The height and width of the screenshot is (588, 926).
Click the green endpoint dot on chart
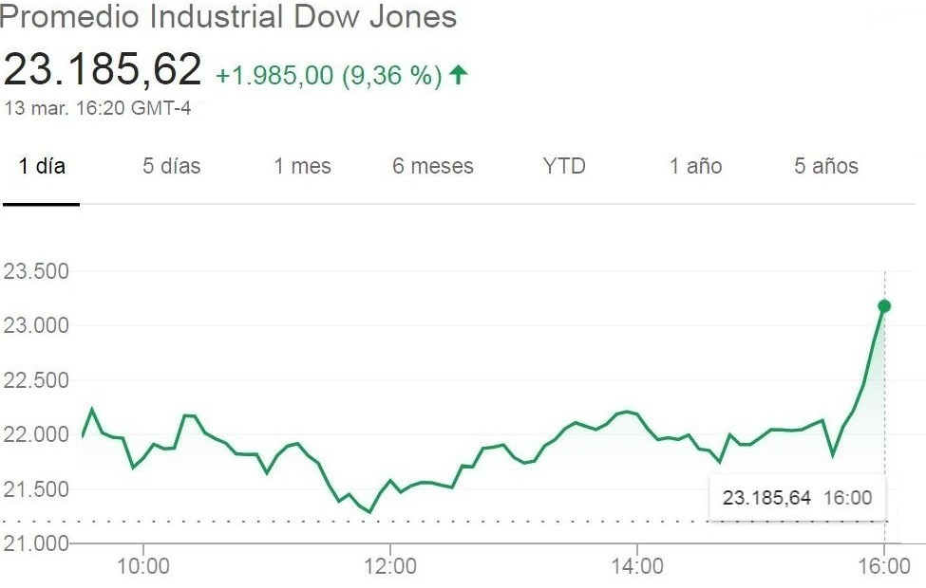[x=884, y=305]
